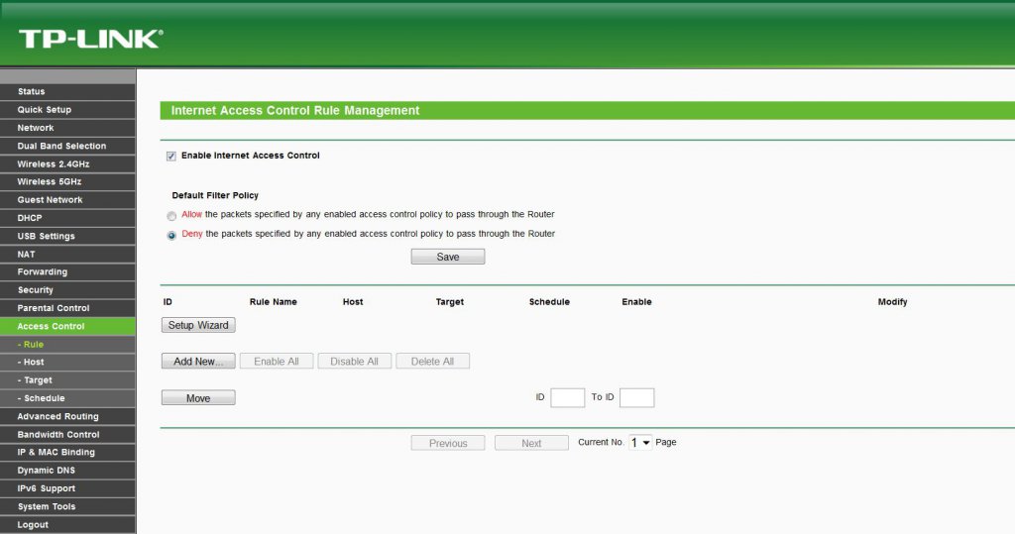Open the NAT menu

67,254
